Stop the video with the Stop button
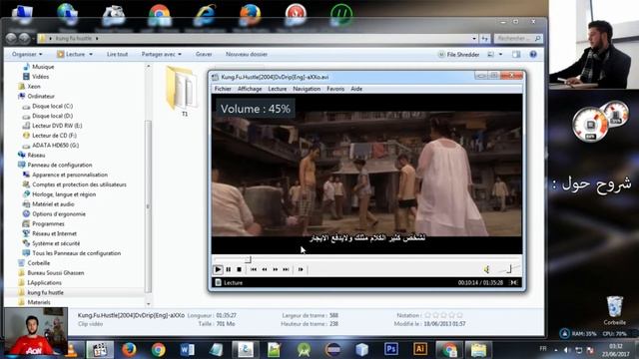Viewport: 639px width, 359px height. click(240, 269)
